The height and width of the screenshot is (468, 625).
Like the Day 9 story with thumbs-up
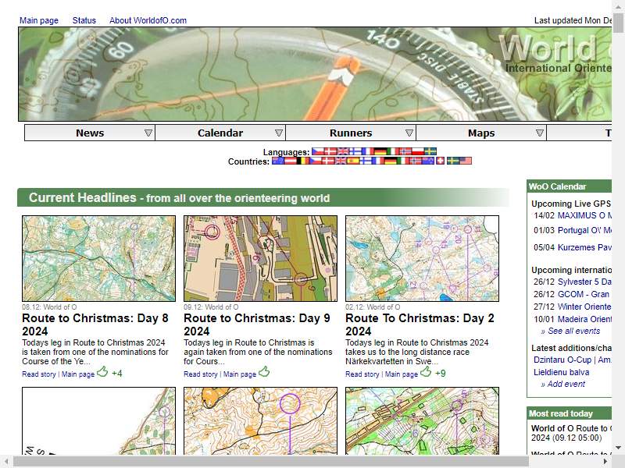click(264, 372)
